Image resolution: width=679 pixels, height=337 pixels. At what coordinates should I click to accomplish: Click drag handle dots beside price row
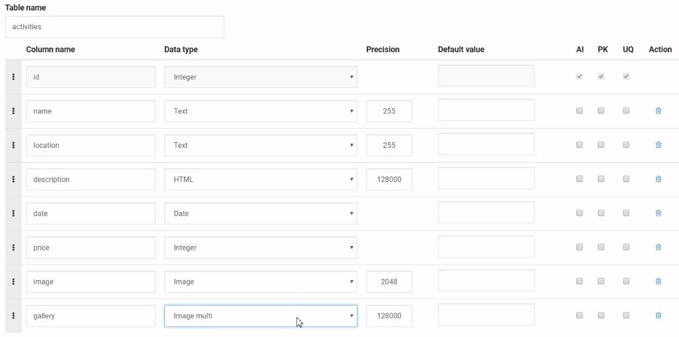(13, 248)
